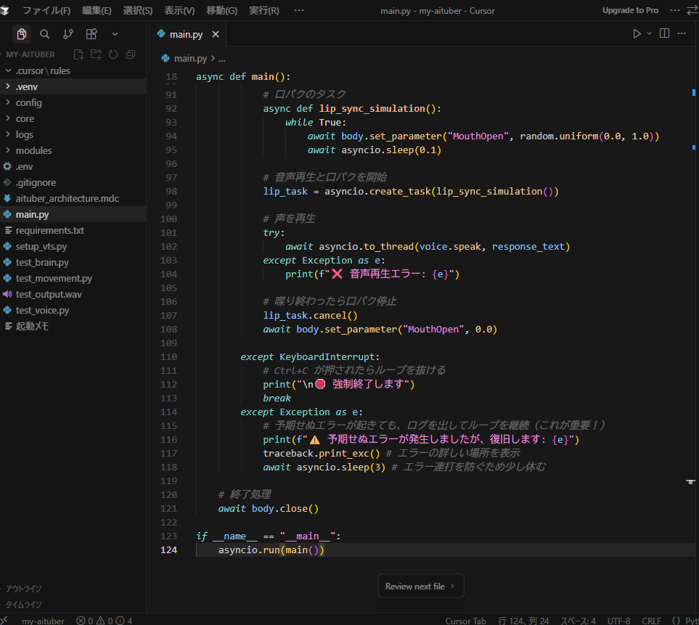699x625 pixels.
Task: Open run options dropdown beside play button
Action: click(649, 34)
